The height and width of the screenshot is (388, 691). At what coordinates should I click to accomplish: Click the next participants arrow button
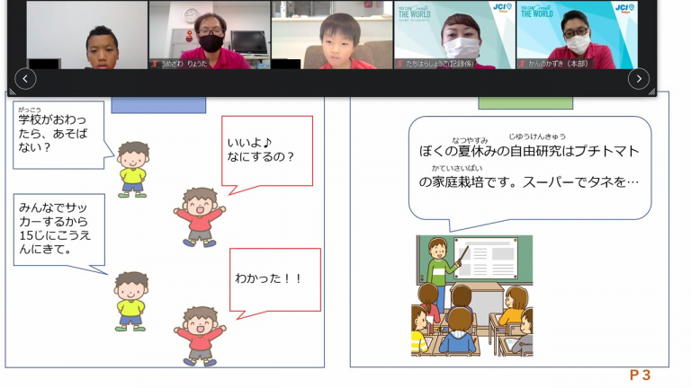pyautogui.click(x=638, y=79)
